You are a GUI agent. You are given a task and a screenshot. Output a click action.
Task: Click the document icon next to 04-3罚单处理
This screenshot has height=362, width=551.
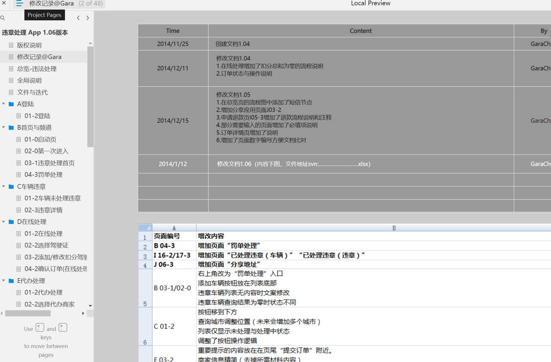(18, 174)
